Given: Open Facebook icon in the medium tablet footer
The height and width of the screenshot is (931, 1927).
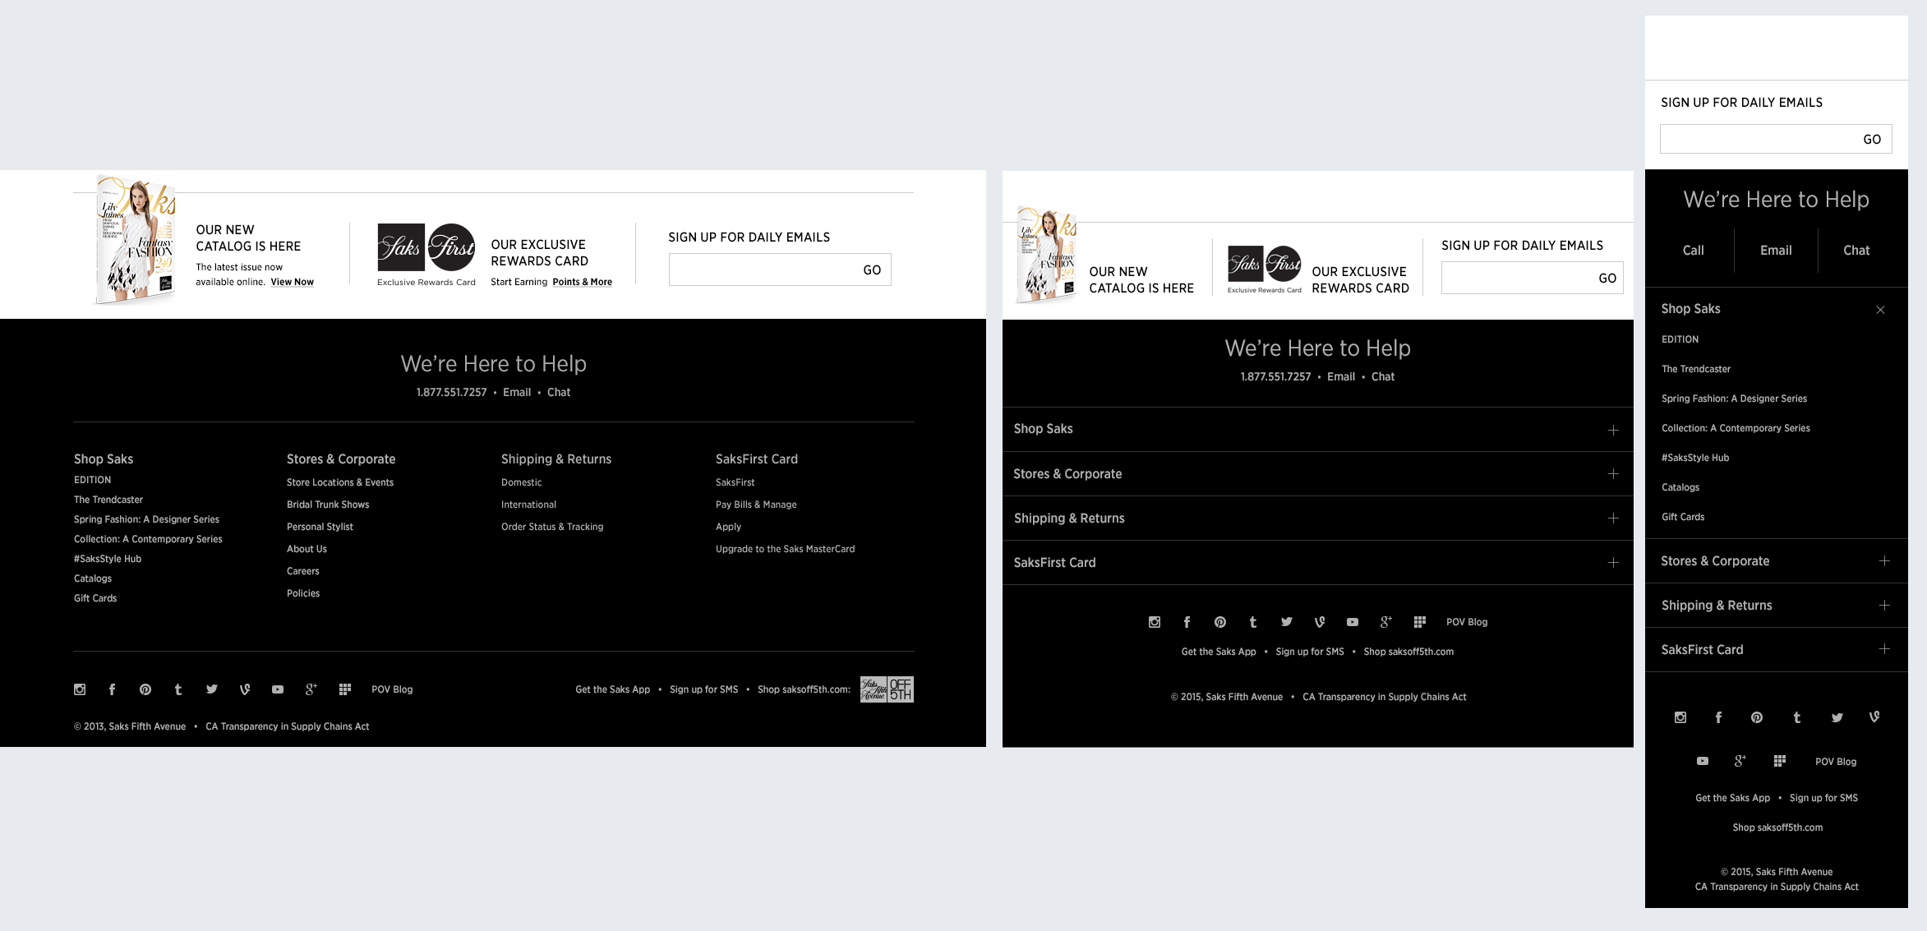Looking at the screenshot, I should coord(1187,622).
